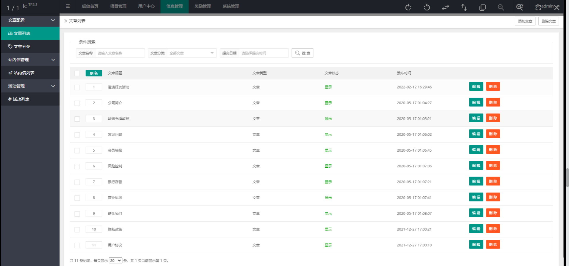Click the zoom in magnifier icon
This screenshot has width=569, height=266.
pyautogui.click(x=519, y=7)
